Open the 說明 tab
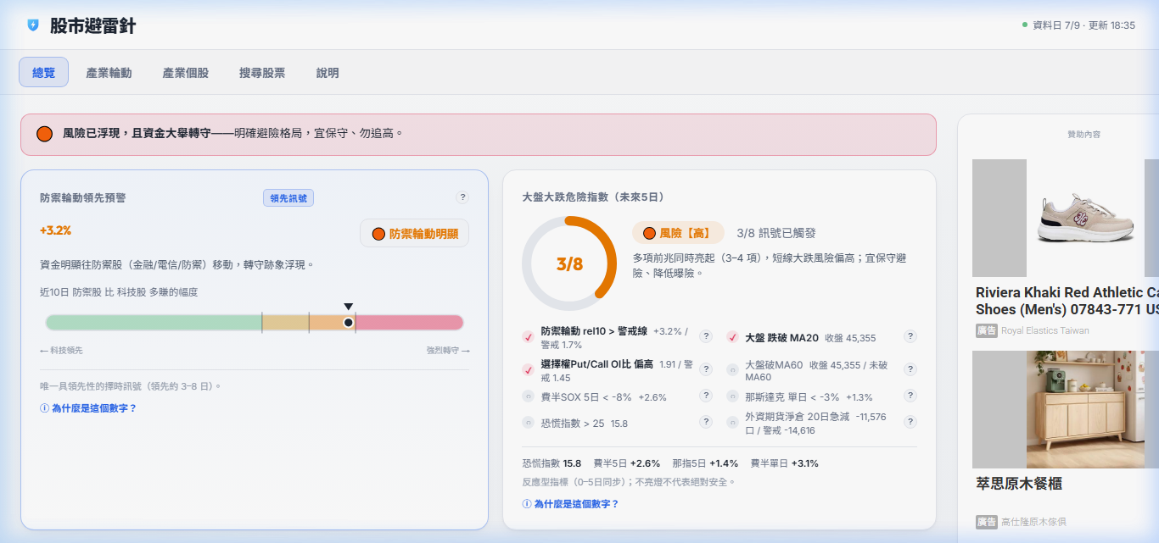Image resolution: width=1159 pixels, height=543 pixels. 328,73
